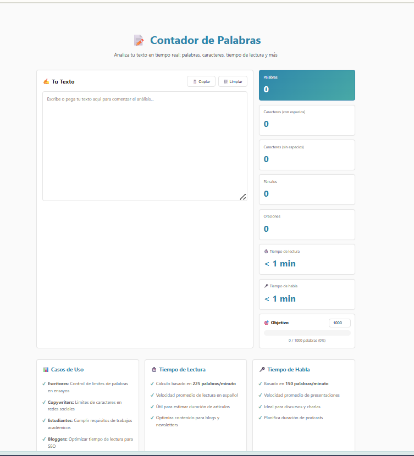Click the target icon next to Objetivo
Viewport: 414px width, 456px height.
click(x=267, y=323)
